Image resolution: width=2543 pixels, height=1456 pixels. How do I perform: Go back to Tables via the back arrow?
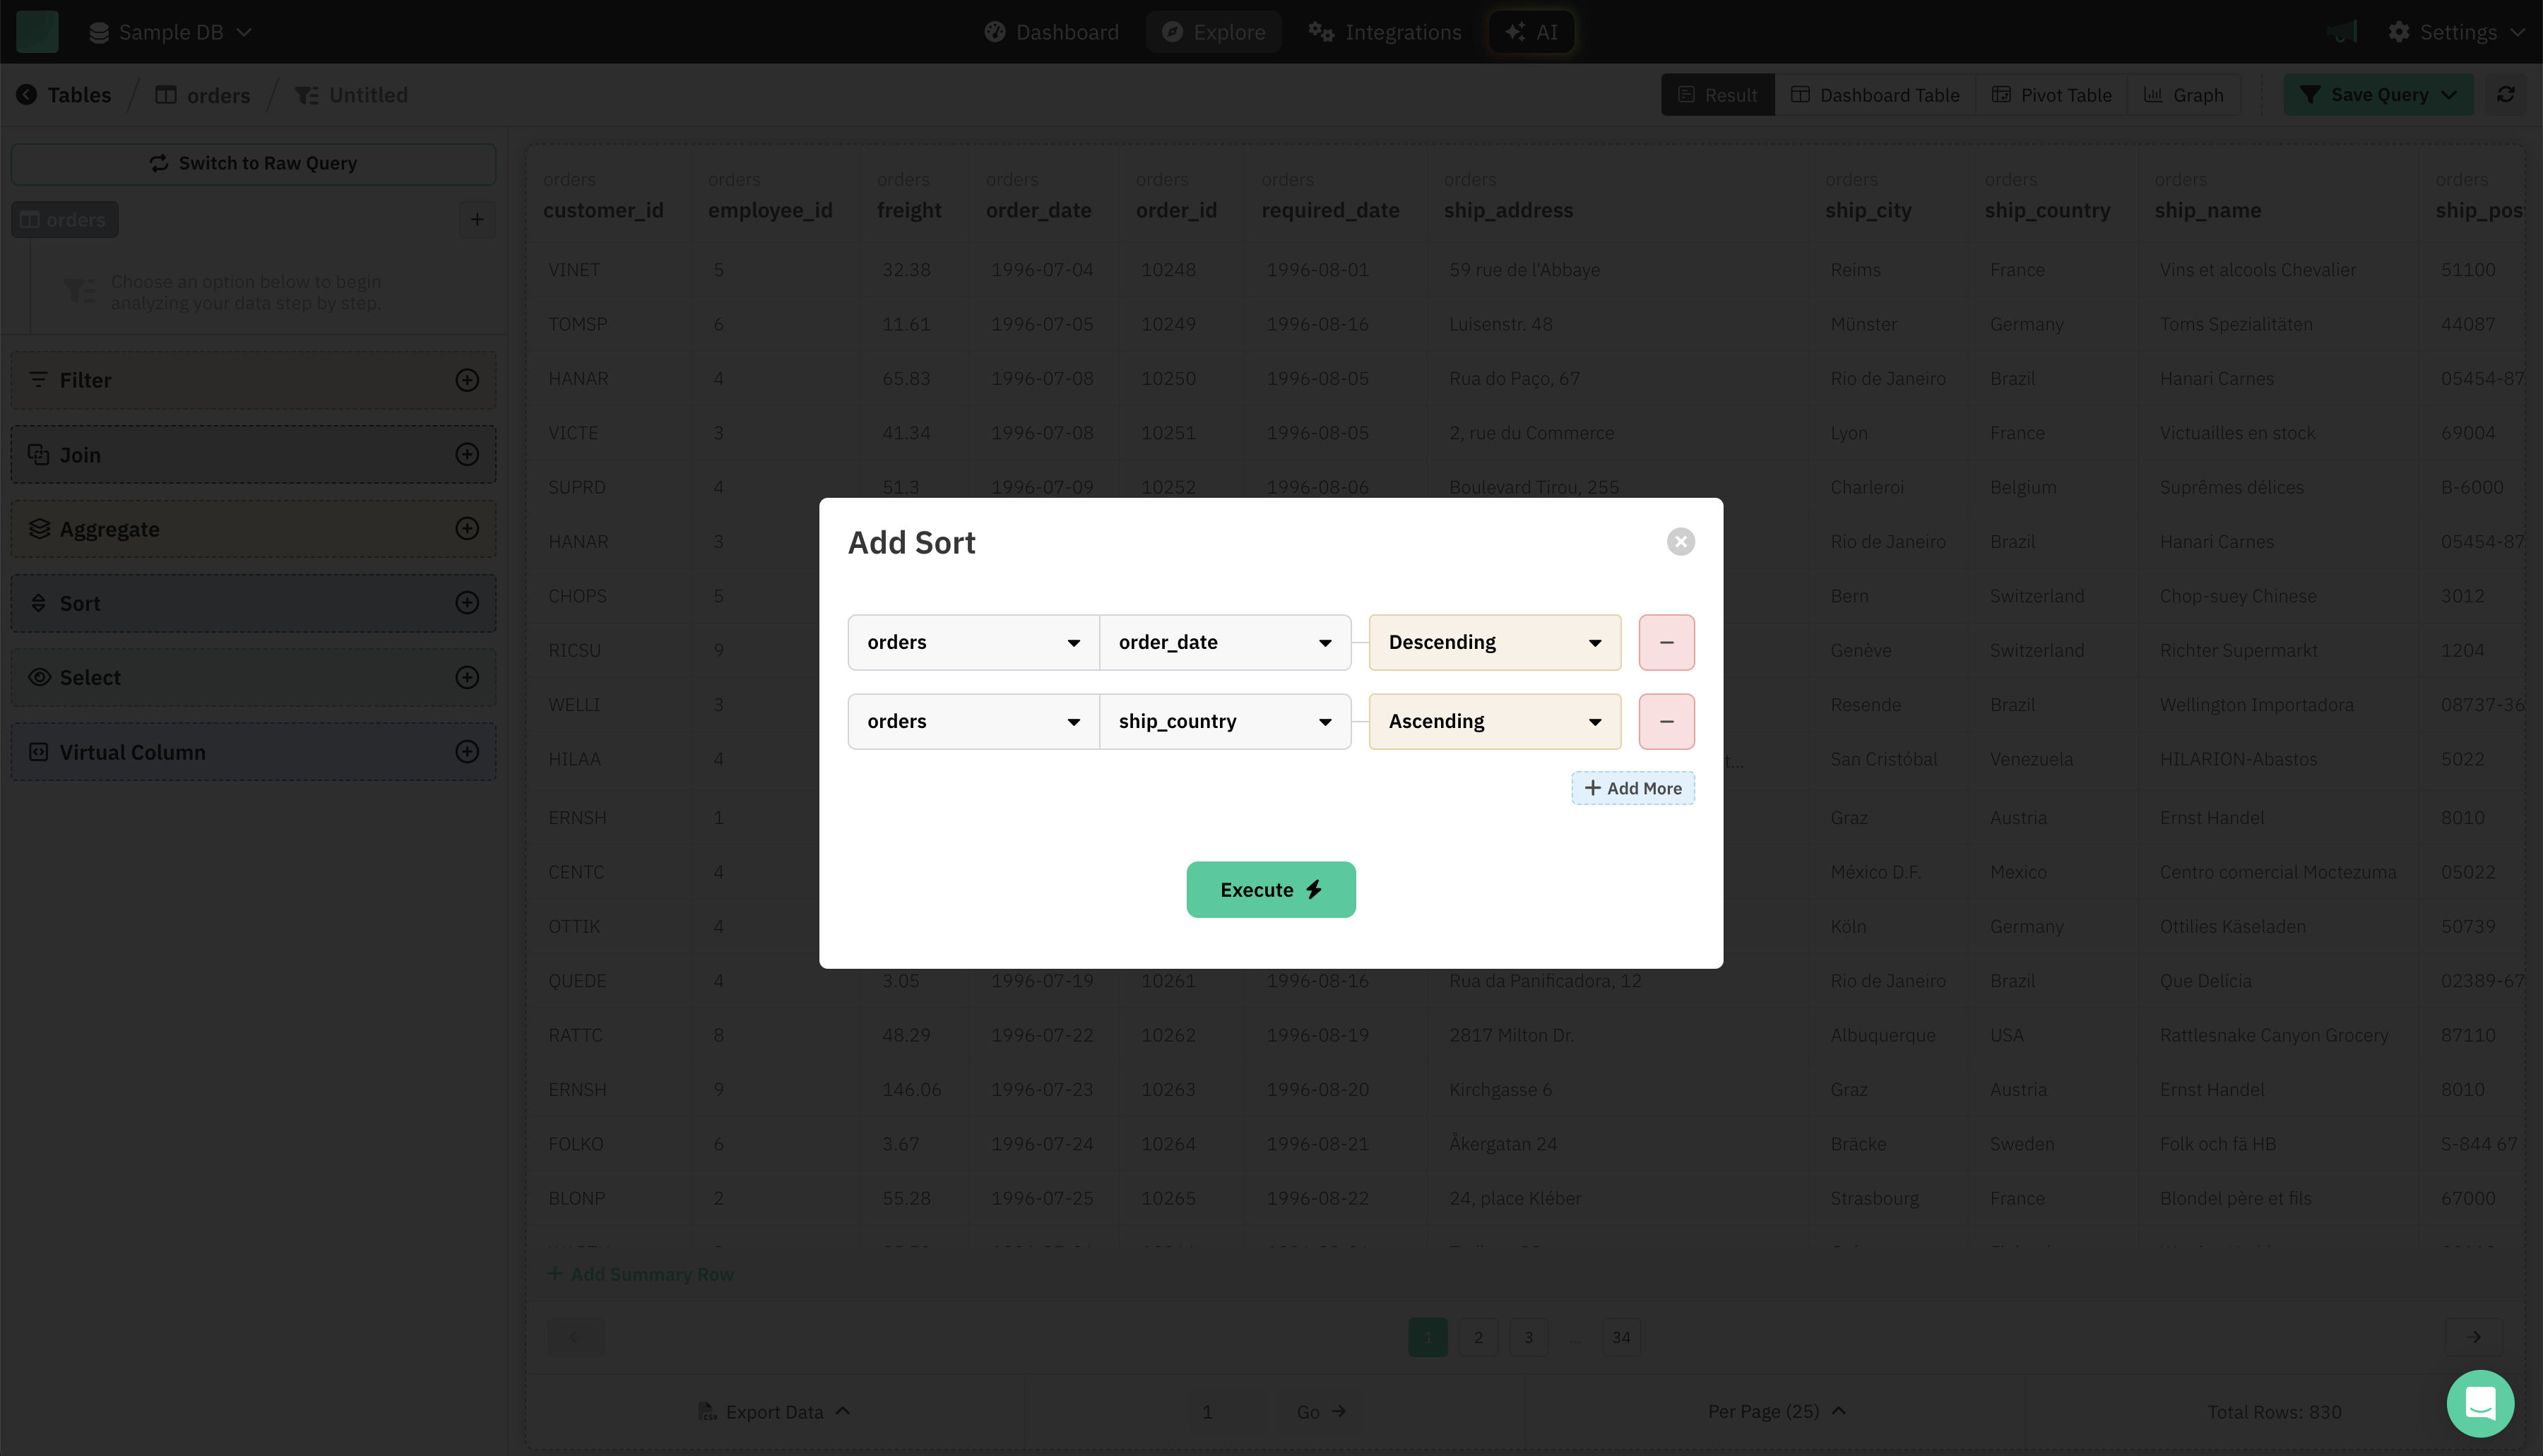pos(26,95)
